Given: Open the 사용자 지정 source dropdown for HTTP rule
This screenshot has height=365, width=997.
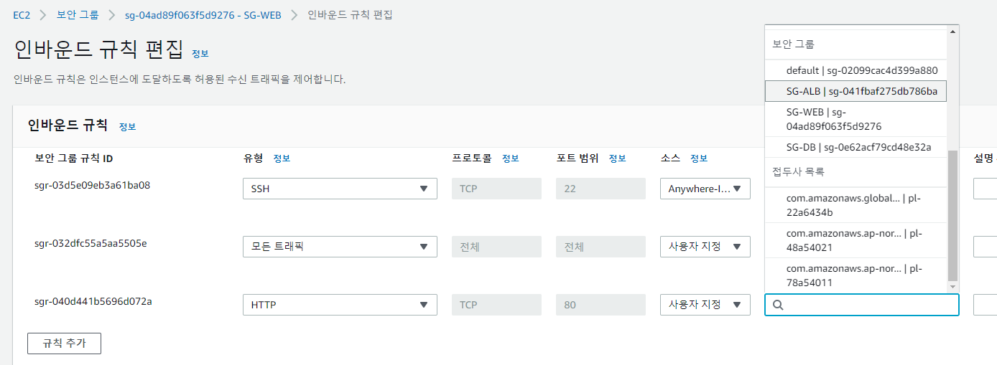Looking at the screenshot, I should tap(705, 305).
